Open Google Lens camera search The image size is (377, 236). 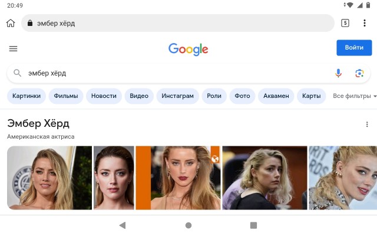(359, 73)
